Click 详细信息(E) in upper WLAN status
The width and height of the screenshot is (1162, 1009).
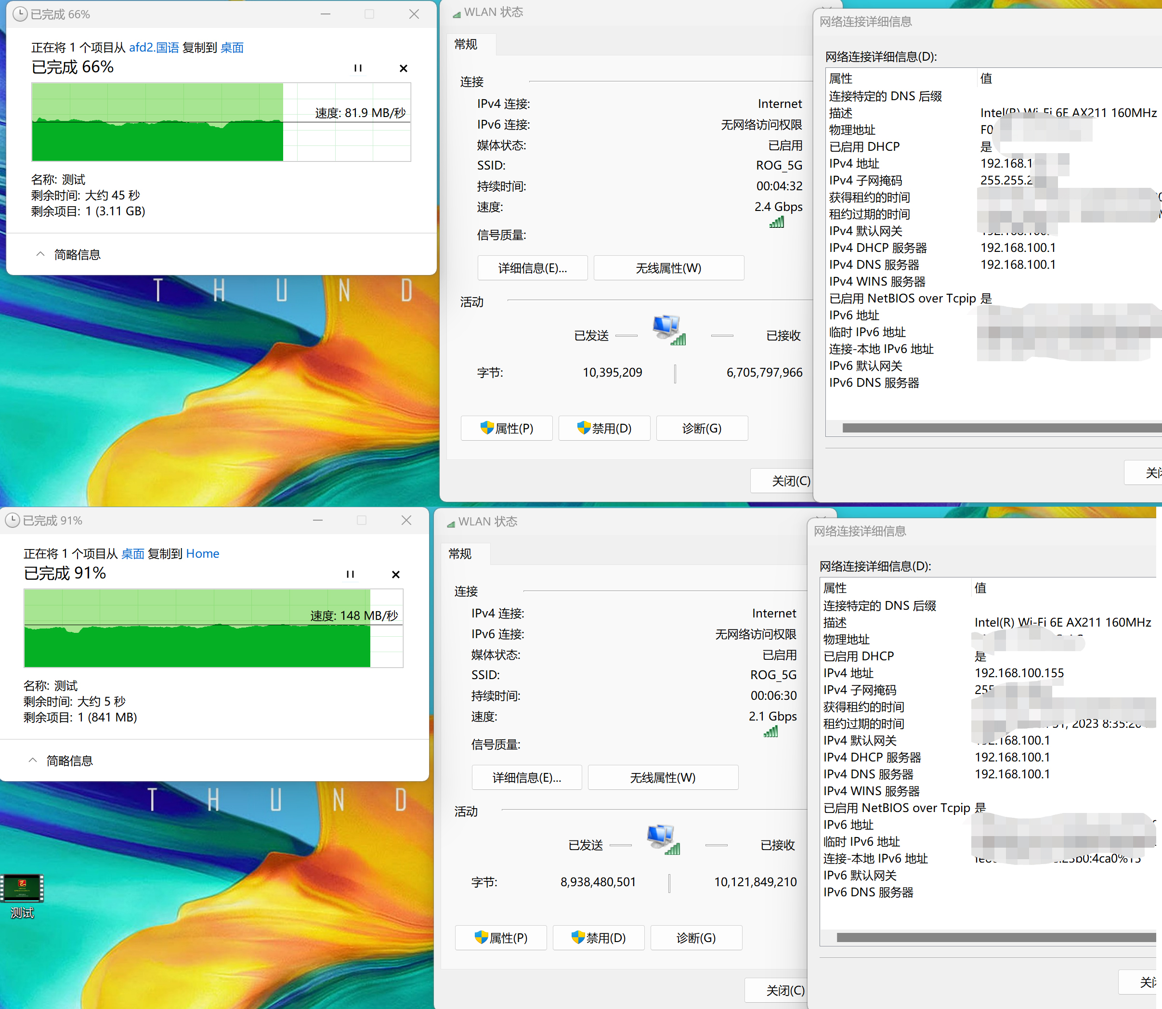pos(532,268)
